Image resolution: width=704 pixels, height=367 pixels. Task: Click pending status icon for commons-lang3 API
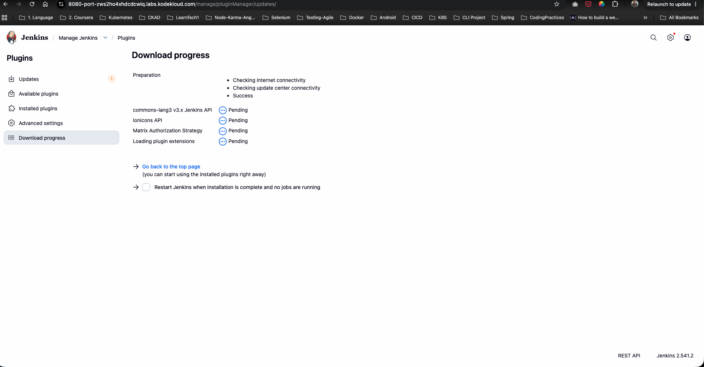(222, 110)
